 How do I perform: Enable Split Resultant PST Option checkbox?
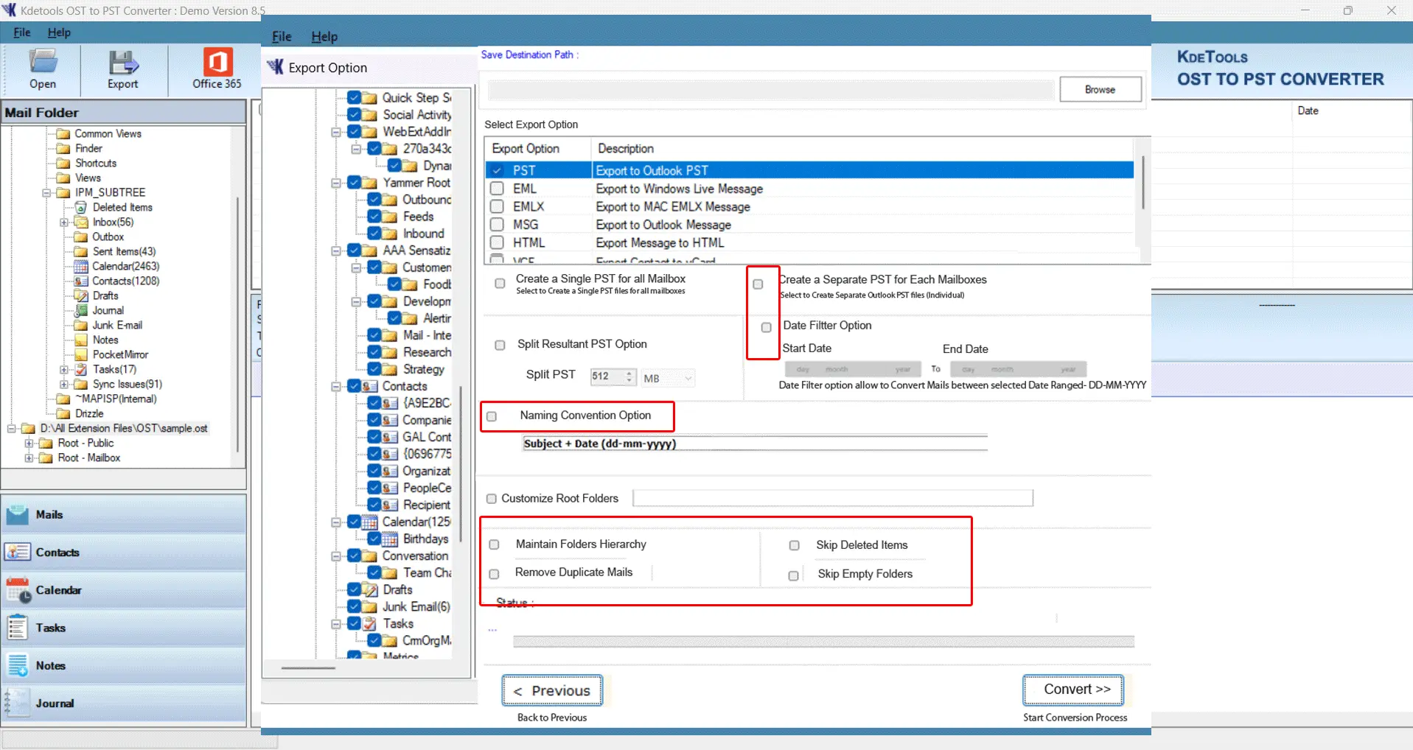pyautogui.click(x=500, y=345)
